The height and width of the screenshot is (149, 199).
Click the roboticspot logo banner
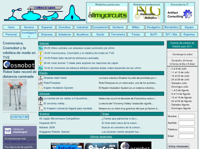click(x=45, y=13)
